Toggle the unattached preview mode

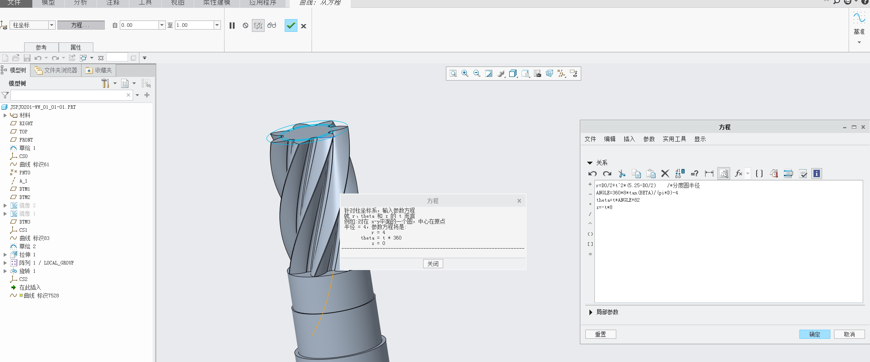pyautogui.click(x=258, y=25)
